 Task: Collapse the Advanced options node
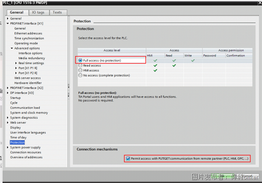pos(12,48)
